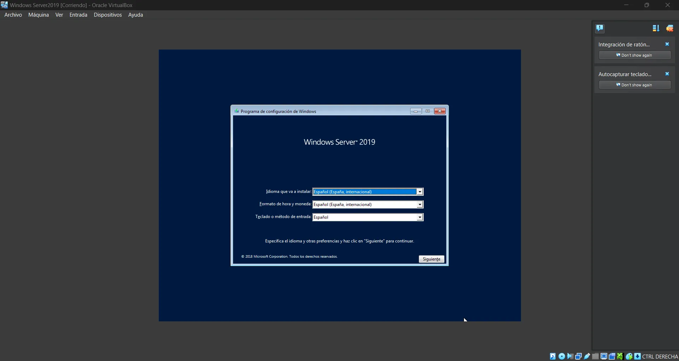This screenshot has height=361, width=679.
Task: Close the VirtualBox window
Action: [x=668, y=5]
